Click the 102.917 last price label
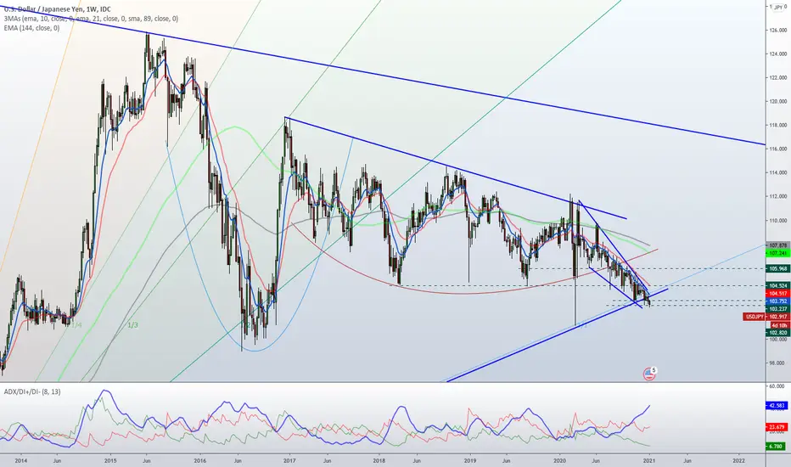Viewport: 791px width, 467px height. (x=778, y=317)
